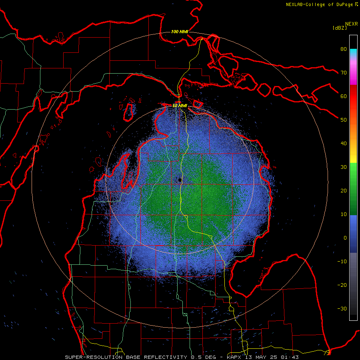Click the 100 NMI range ring label

(x=180, y=32)
